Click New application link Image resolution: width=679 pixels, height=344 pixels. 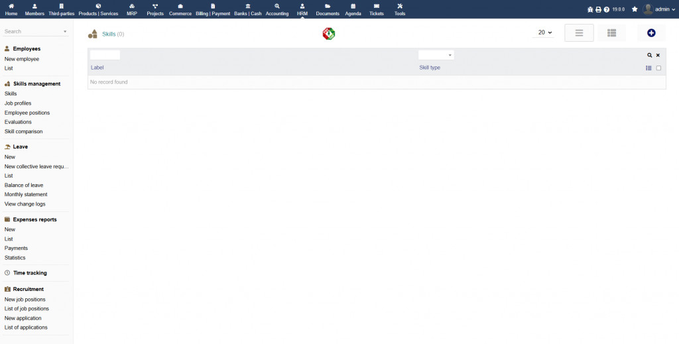23,318
